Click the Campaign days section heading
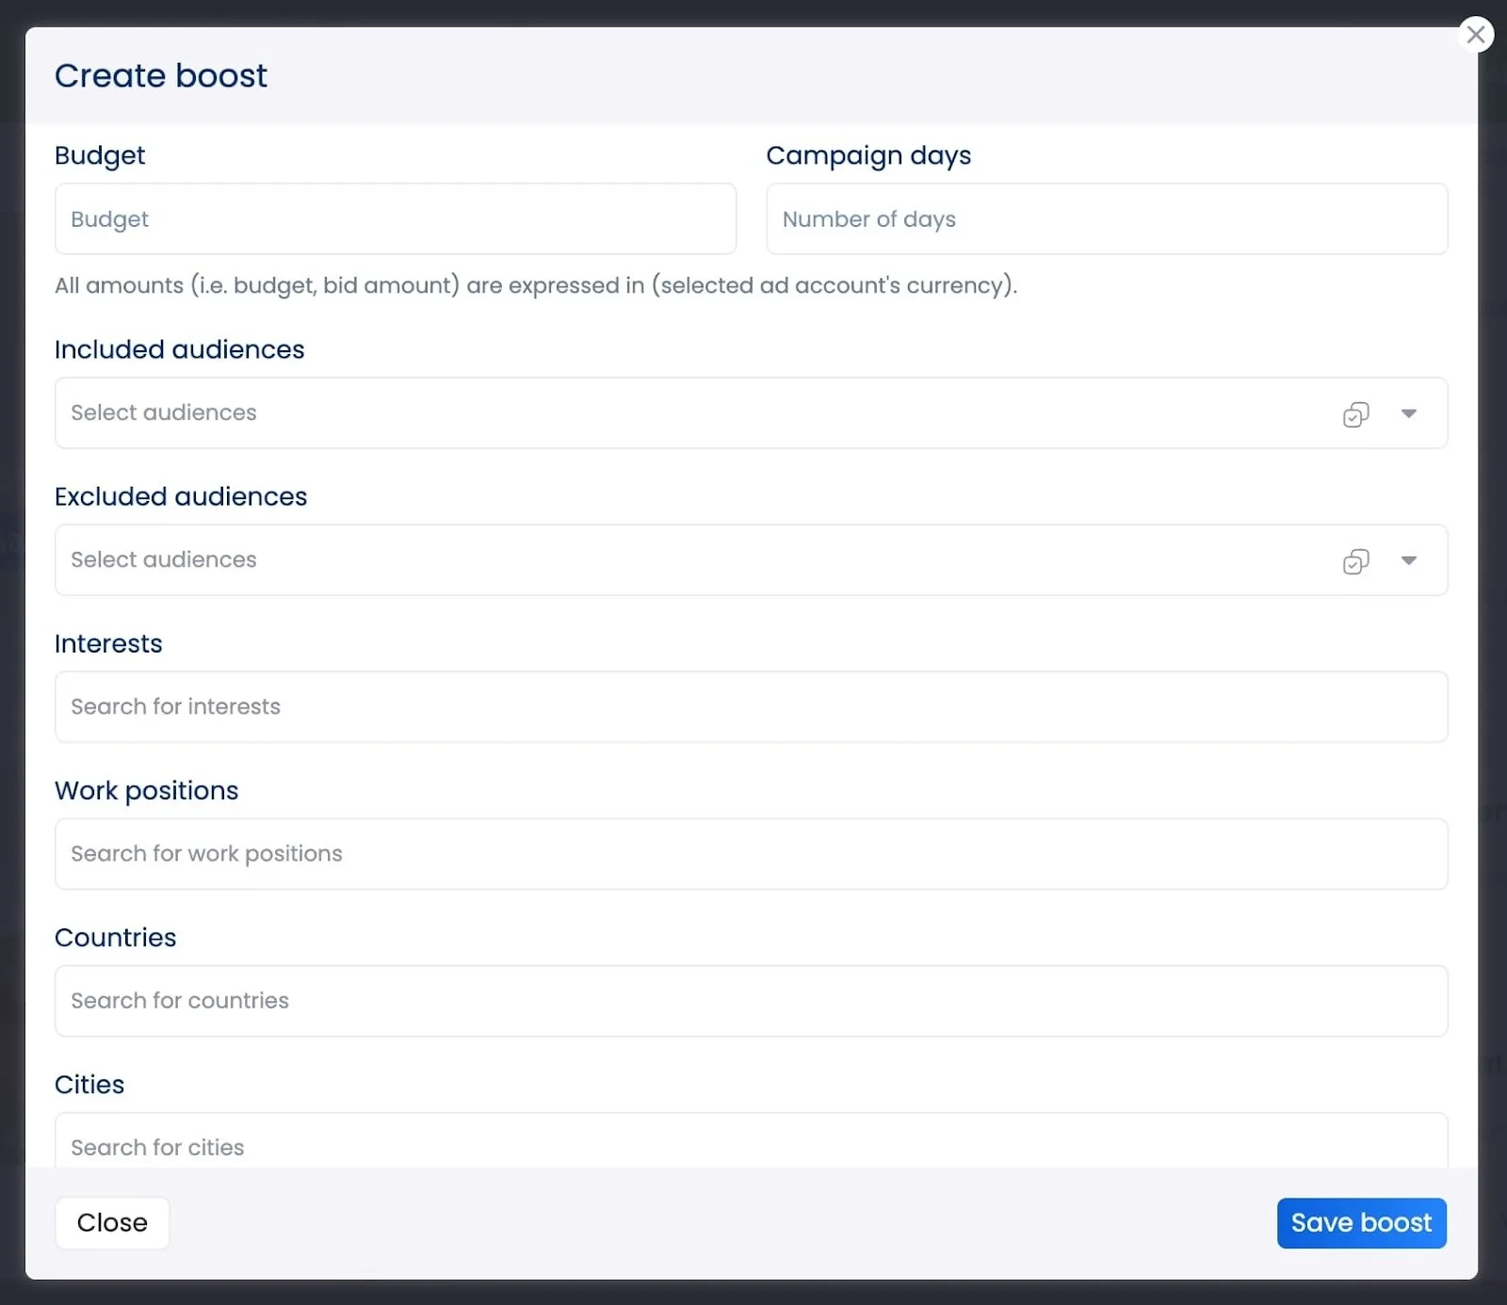 tap(868, 155)
